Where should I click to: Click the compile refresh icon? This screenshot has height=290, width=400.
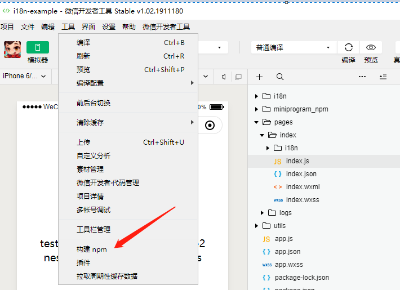coord(349,47)
